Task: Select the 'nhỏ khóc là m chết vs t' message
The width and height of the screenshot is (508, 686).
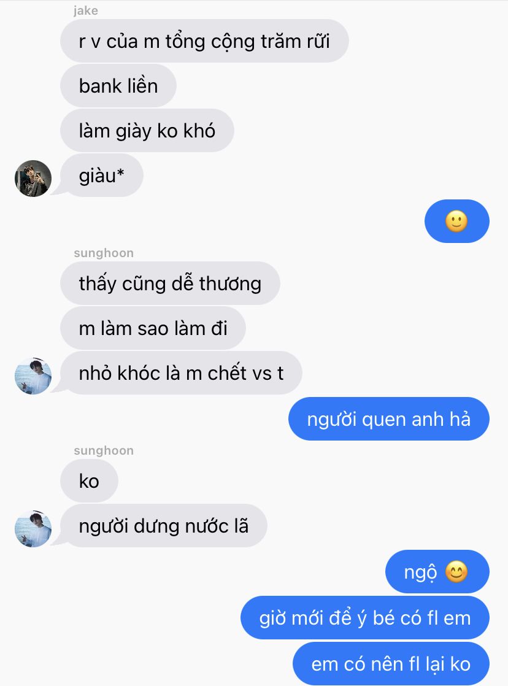Action: click(x=181, y=373)
